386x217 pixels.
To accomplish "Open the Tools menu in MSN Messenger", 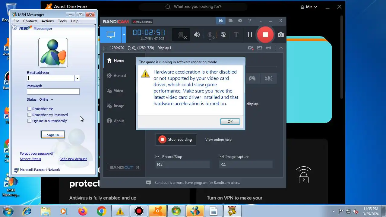I will tap(62, 21).
